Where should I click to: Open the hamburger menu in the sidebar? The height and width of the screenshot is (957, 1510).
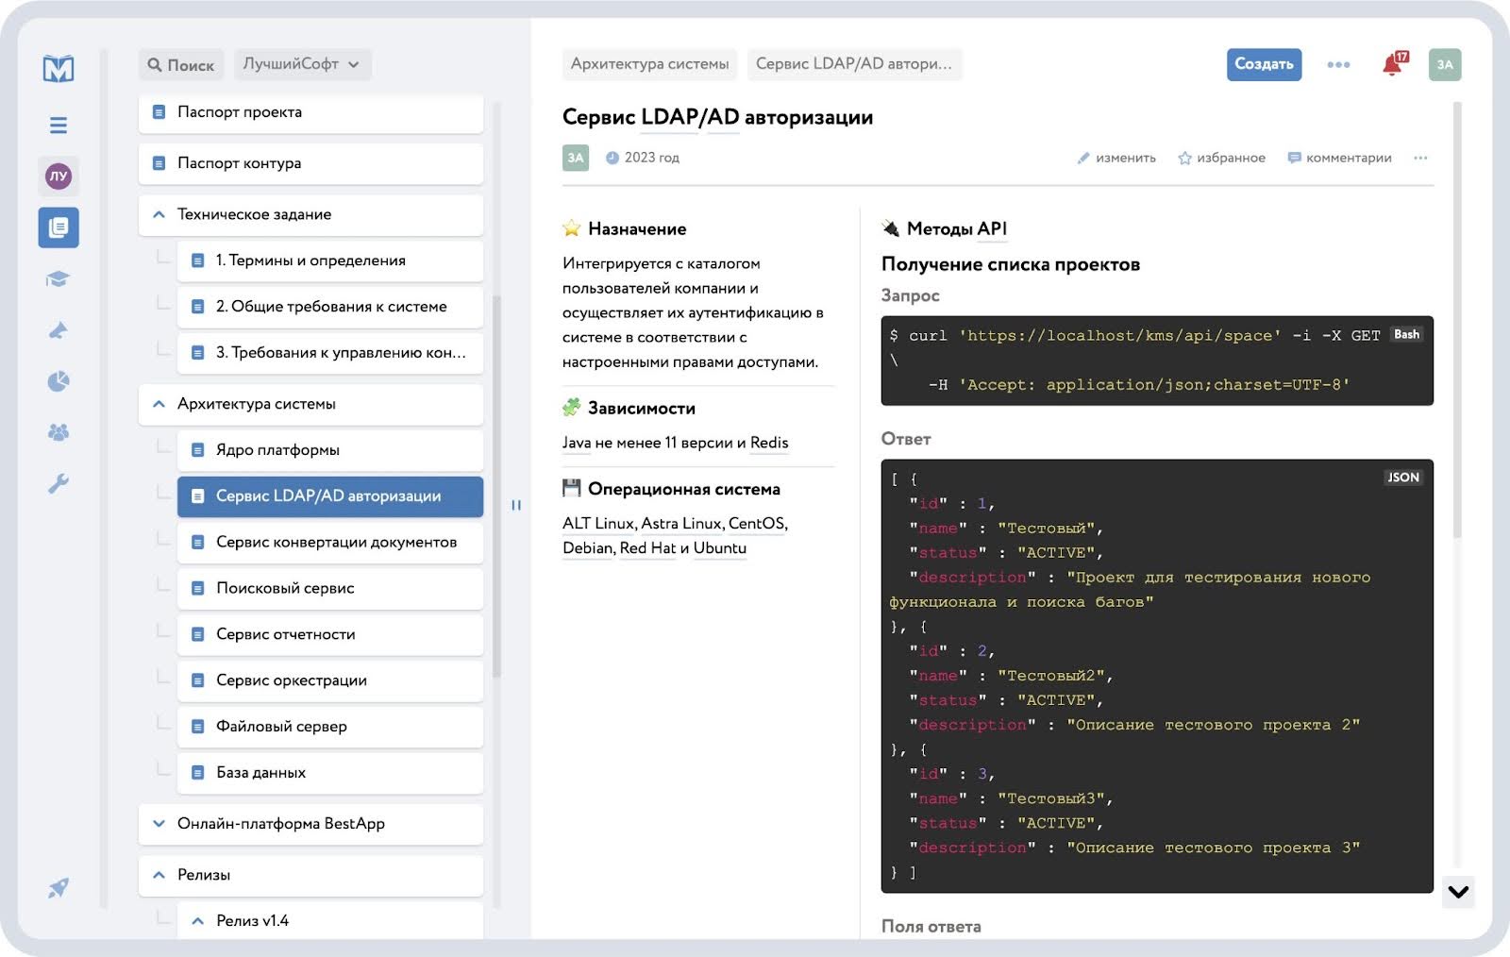point(59,125)
